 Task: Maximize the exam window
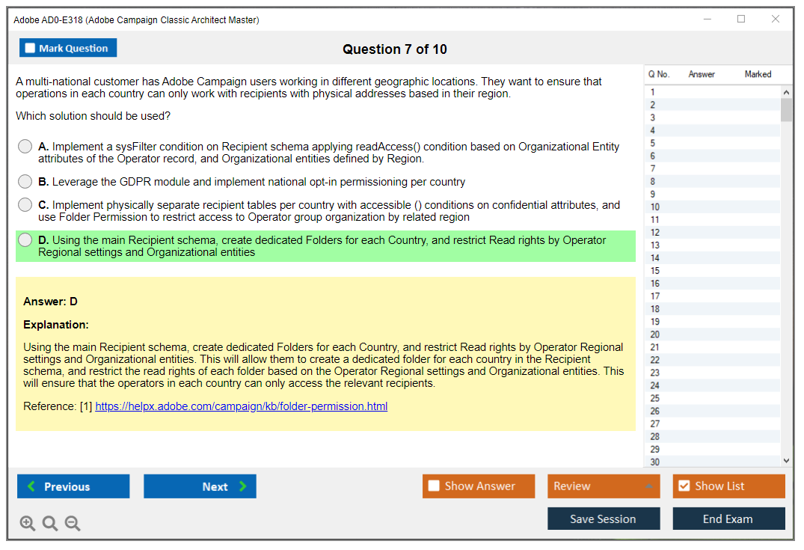(741, 19)
